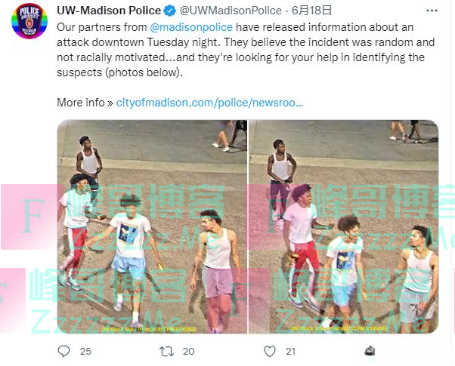Like the tweet with heart icon

point(270,351)
